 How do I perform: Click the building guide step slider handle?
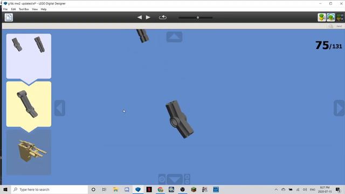click(x=198, y=17)
